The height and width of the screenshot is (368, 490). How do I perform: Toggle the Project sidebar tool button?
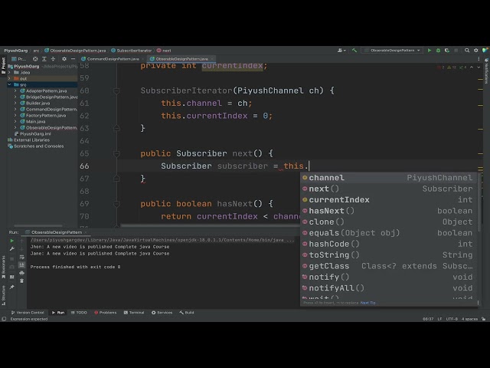point(3,65)
